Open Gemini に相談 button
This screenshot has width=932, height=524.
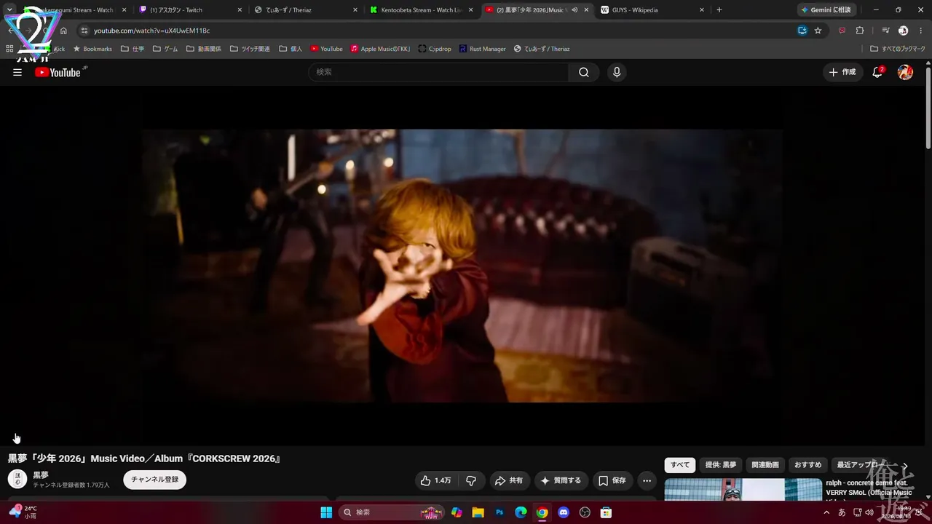(826, 10)
